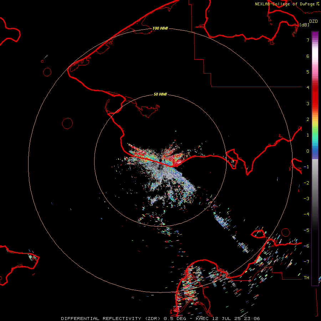Click the -1 value on color scale
This screenshot has width=321, height=321.
(x=306, y=167)
